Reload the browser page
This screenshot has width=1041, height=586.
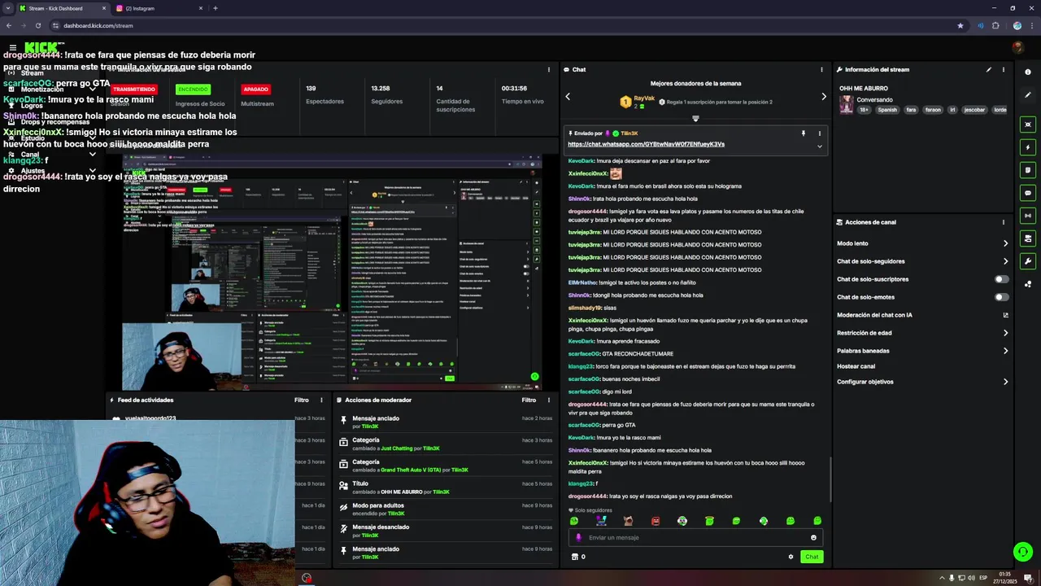coord(38,25)
